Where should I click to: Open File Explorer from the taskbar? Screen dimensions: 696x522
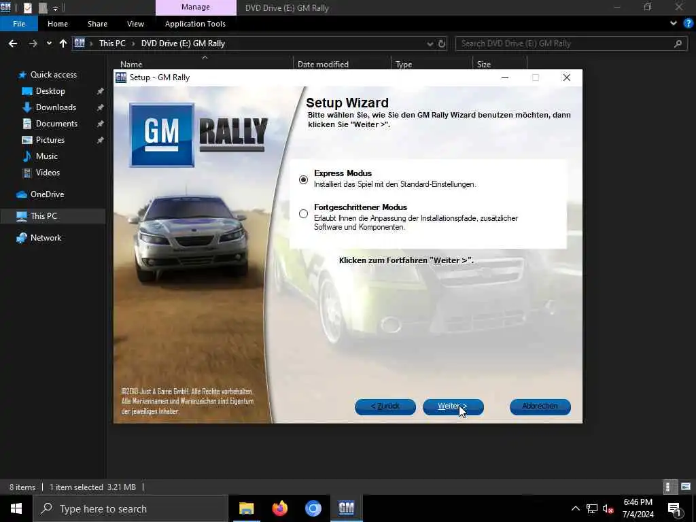pyautogui.click(x=246, y=508)
